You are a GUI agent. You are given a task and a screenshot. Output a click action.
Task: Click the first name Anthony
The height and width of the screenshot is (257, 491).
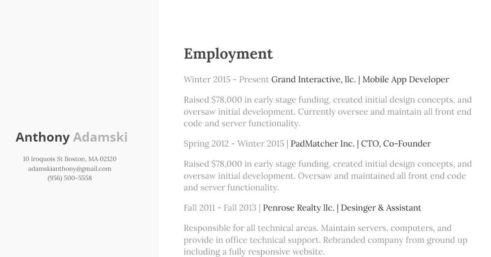coord(43,137)
